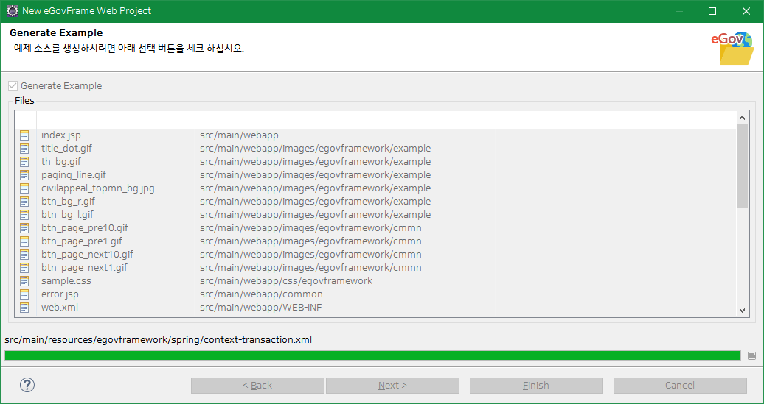Click the file icon next to btn_bg_l.gif
The height and width of the screenshot is (404, 764).
(24, 214)
